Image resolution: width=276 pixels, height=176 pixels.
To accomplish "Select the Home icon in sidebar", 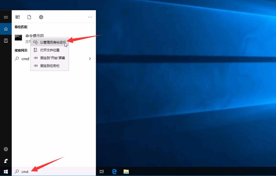I will click(6, 29).
